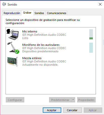The width and height of the screenshot is (104, 115).
Task: Switch to the Reproducción tab
Action: (x=12, y=13)
